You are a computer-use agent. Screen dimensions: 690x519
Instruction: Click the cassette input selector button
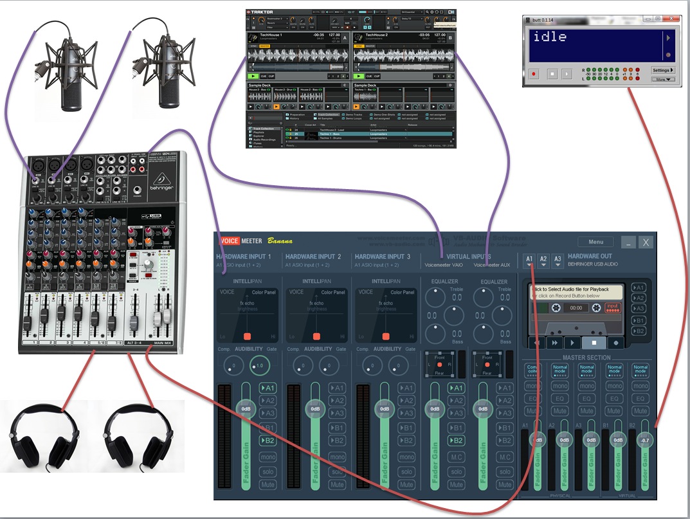(x=613, y=307)
